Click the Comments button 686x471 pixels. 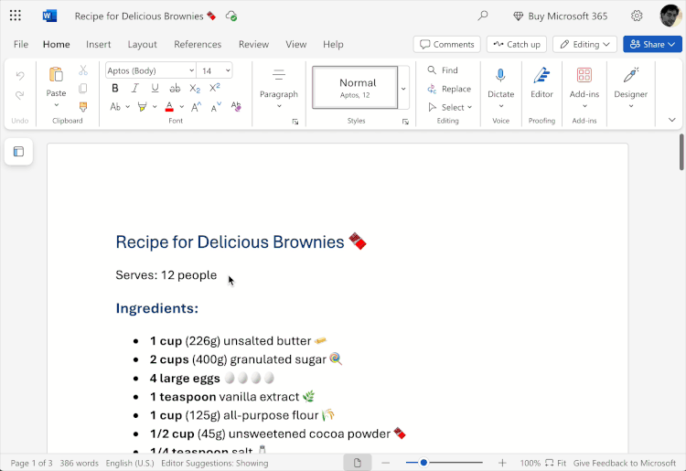(x=446, y=44)
